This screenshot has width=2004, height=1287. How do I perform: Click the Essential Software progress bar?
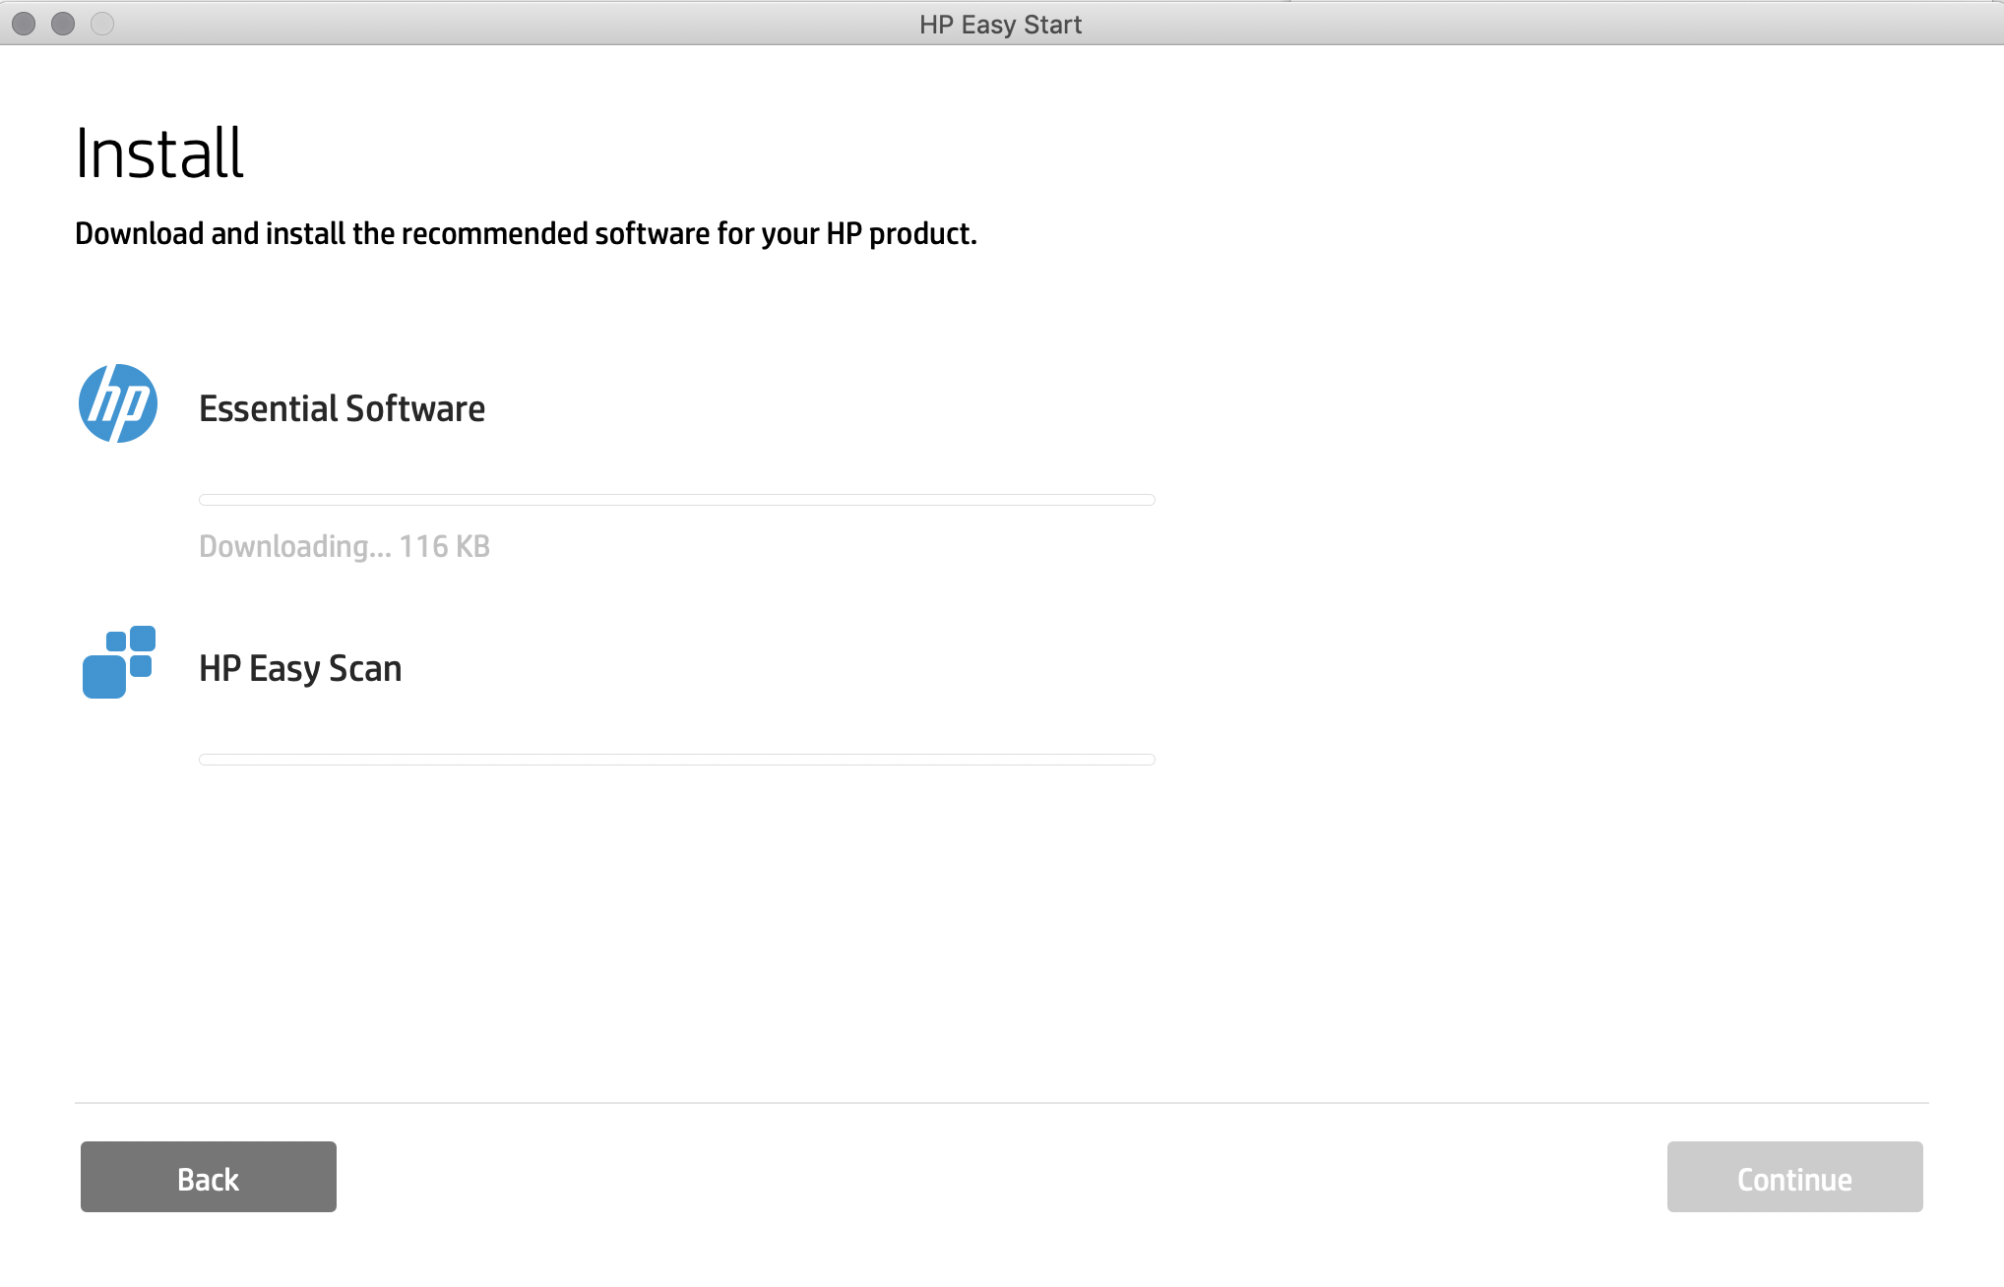tap(676, 500)
